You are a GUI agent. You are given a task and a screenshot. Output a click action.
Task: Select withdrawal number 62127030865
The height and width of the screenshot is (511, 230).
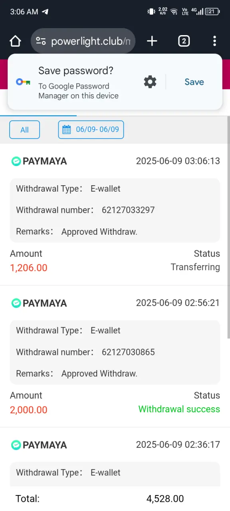pos(128,352)
